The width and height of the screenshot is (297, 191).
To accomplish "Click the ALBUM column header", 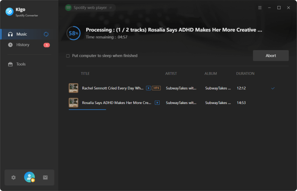I will click(x=210, y=74).
